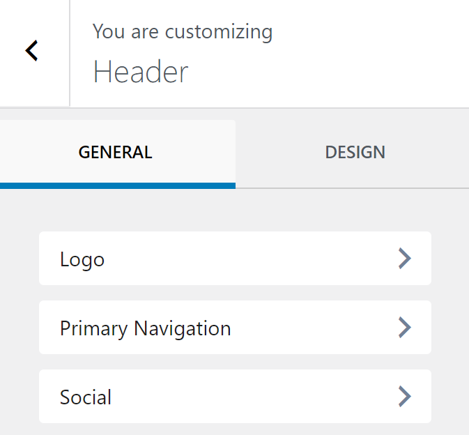469x435 pixels.
Task: Click the back arrow icon
Action: (x=32, y=50)
